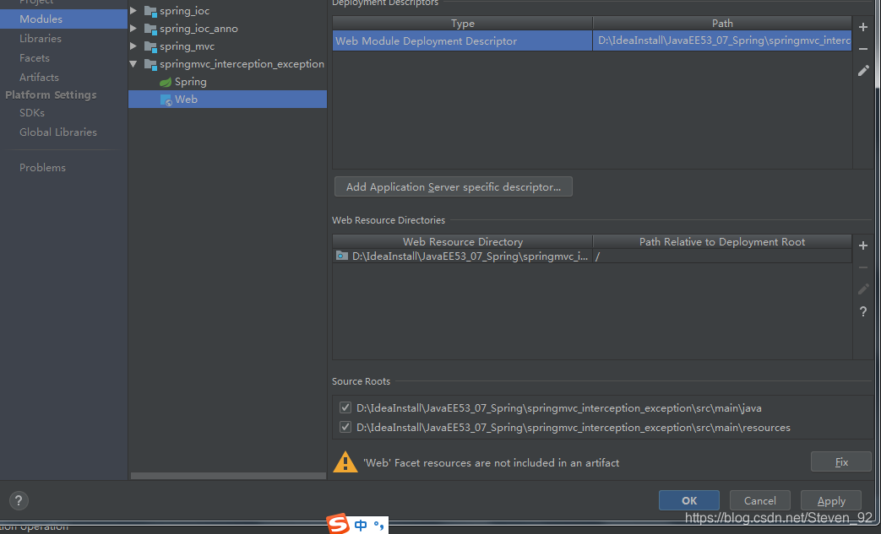Click Path Relative to Deployment Root header
The width and height of the screenshot is (881, 534).
tap(722, 242)
